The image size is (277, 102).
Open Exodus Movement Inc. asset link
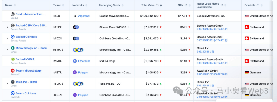click(x=30, y=14)
